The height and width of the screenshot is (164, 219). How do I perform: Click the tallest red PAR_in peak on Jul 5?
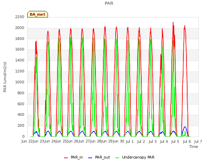pos(173,22)
